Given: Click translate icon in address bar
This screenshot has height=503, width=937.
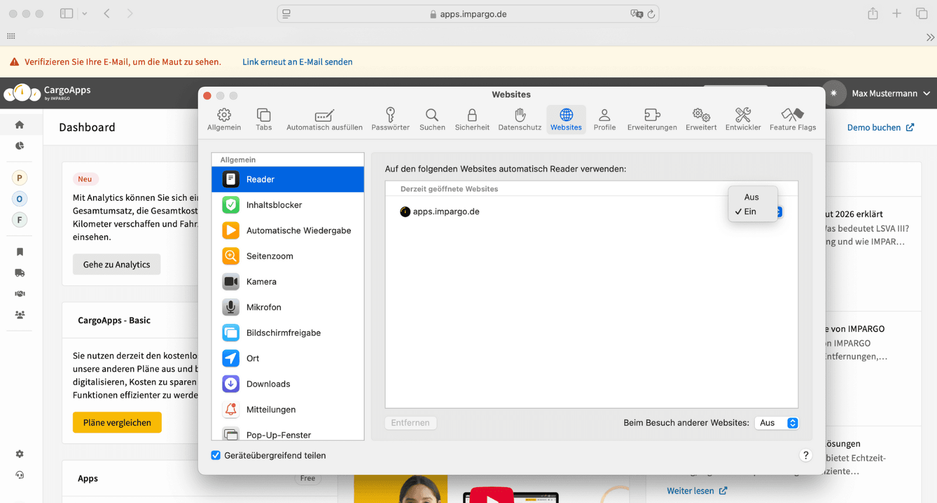Looking at the screenshot, I should [637, 14].
